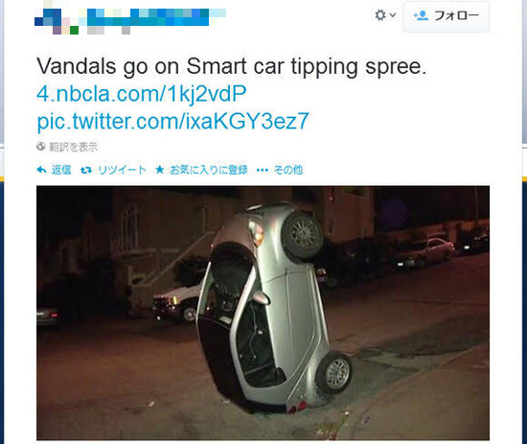Show translation via 翻訳を表示 text

(74, 147)
